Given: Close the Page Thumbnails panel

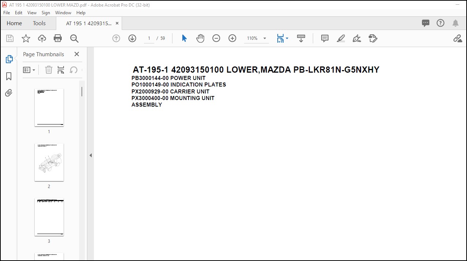Looking at the screenshot, I should tap(77, 54).
